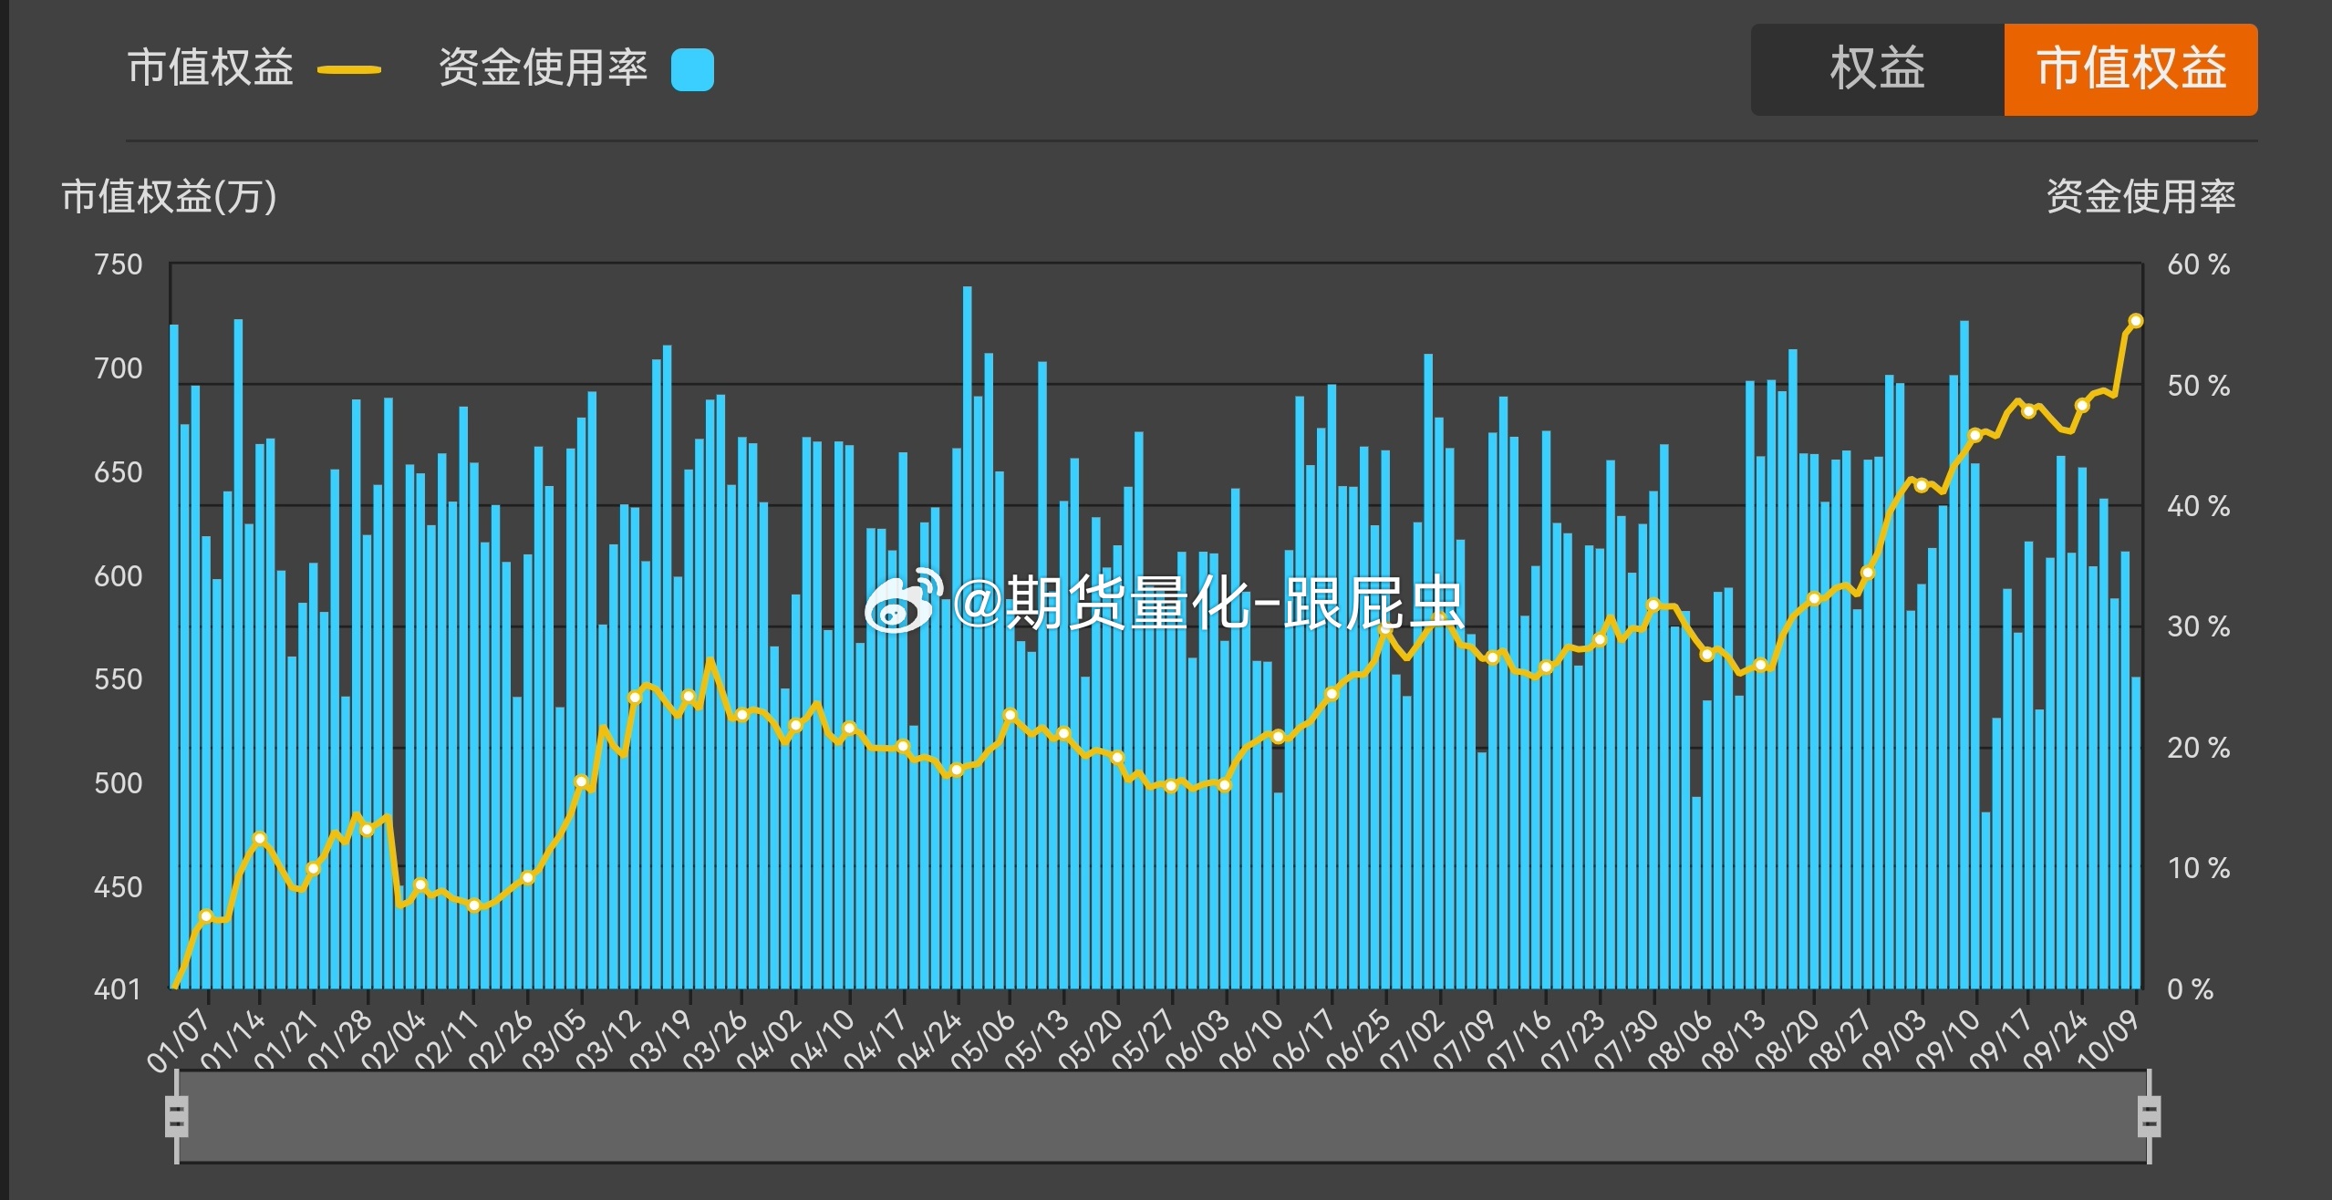Toggle the 资金使用率 blue square legend
Image resolution: width=2332 pixels, height=1200 pixels.
click(x=575, y=68)
